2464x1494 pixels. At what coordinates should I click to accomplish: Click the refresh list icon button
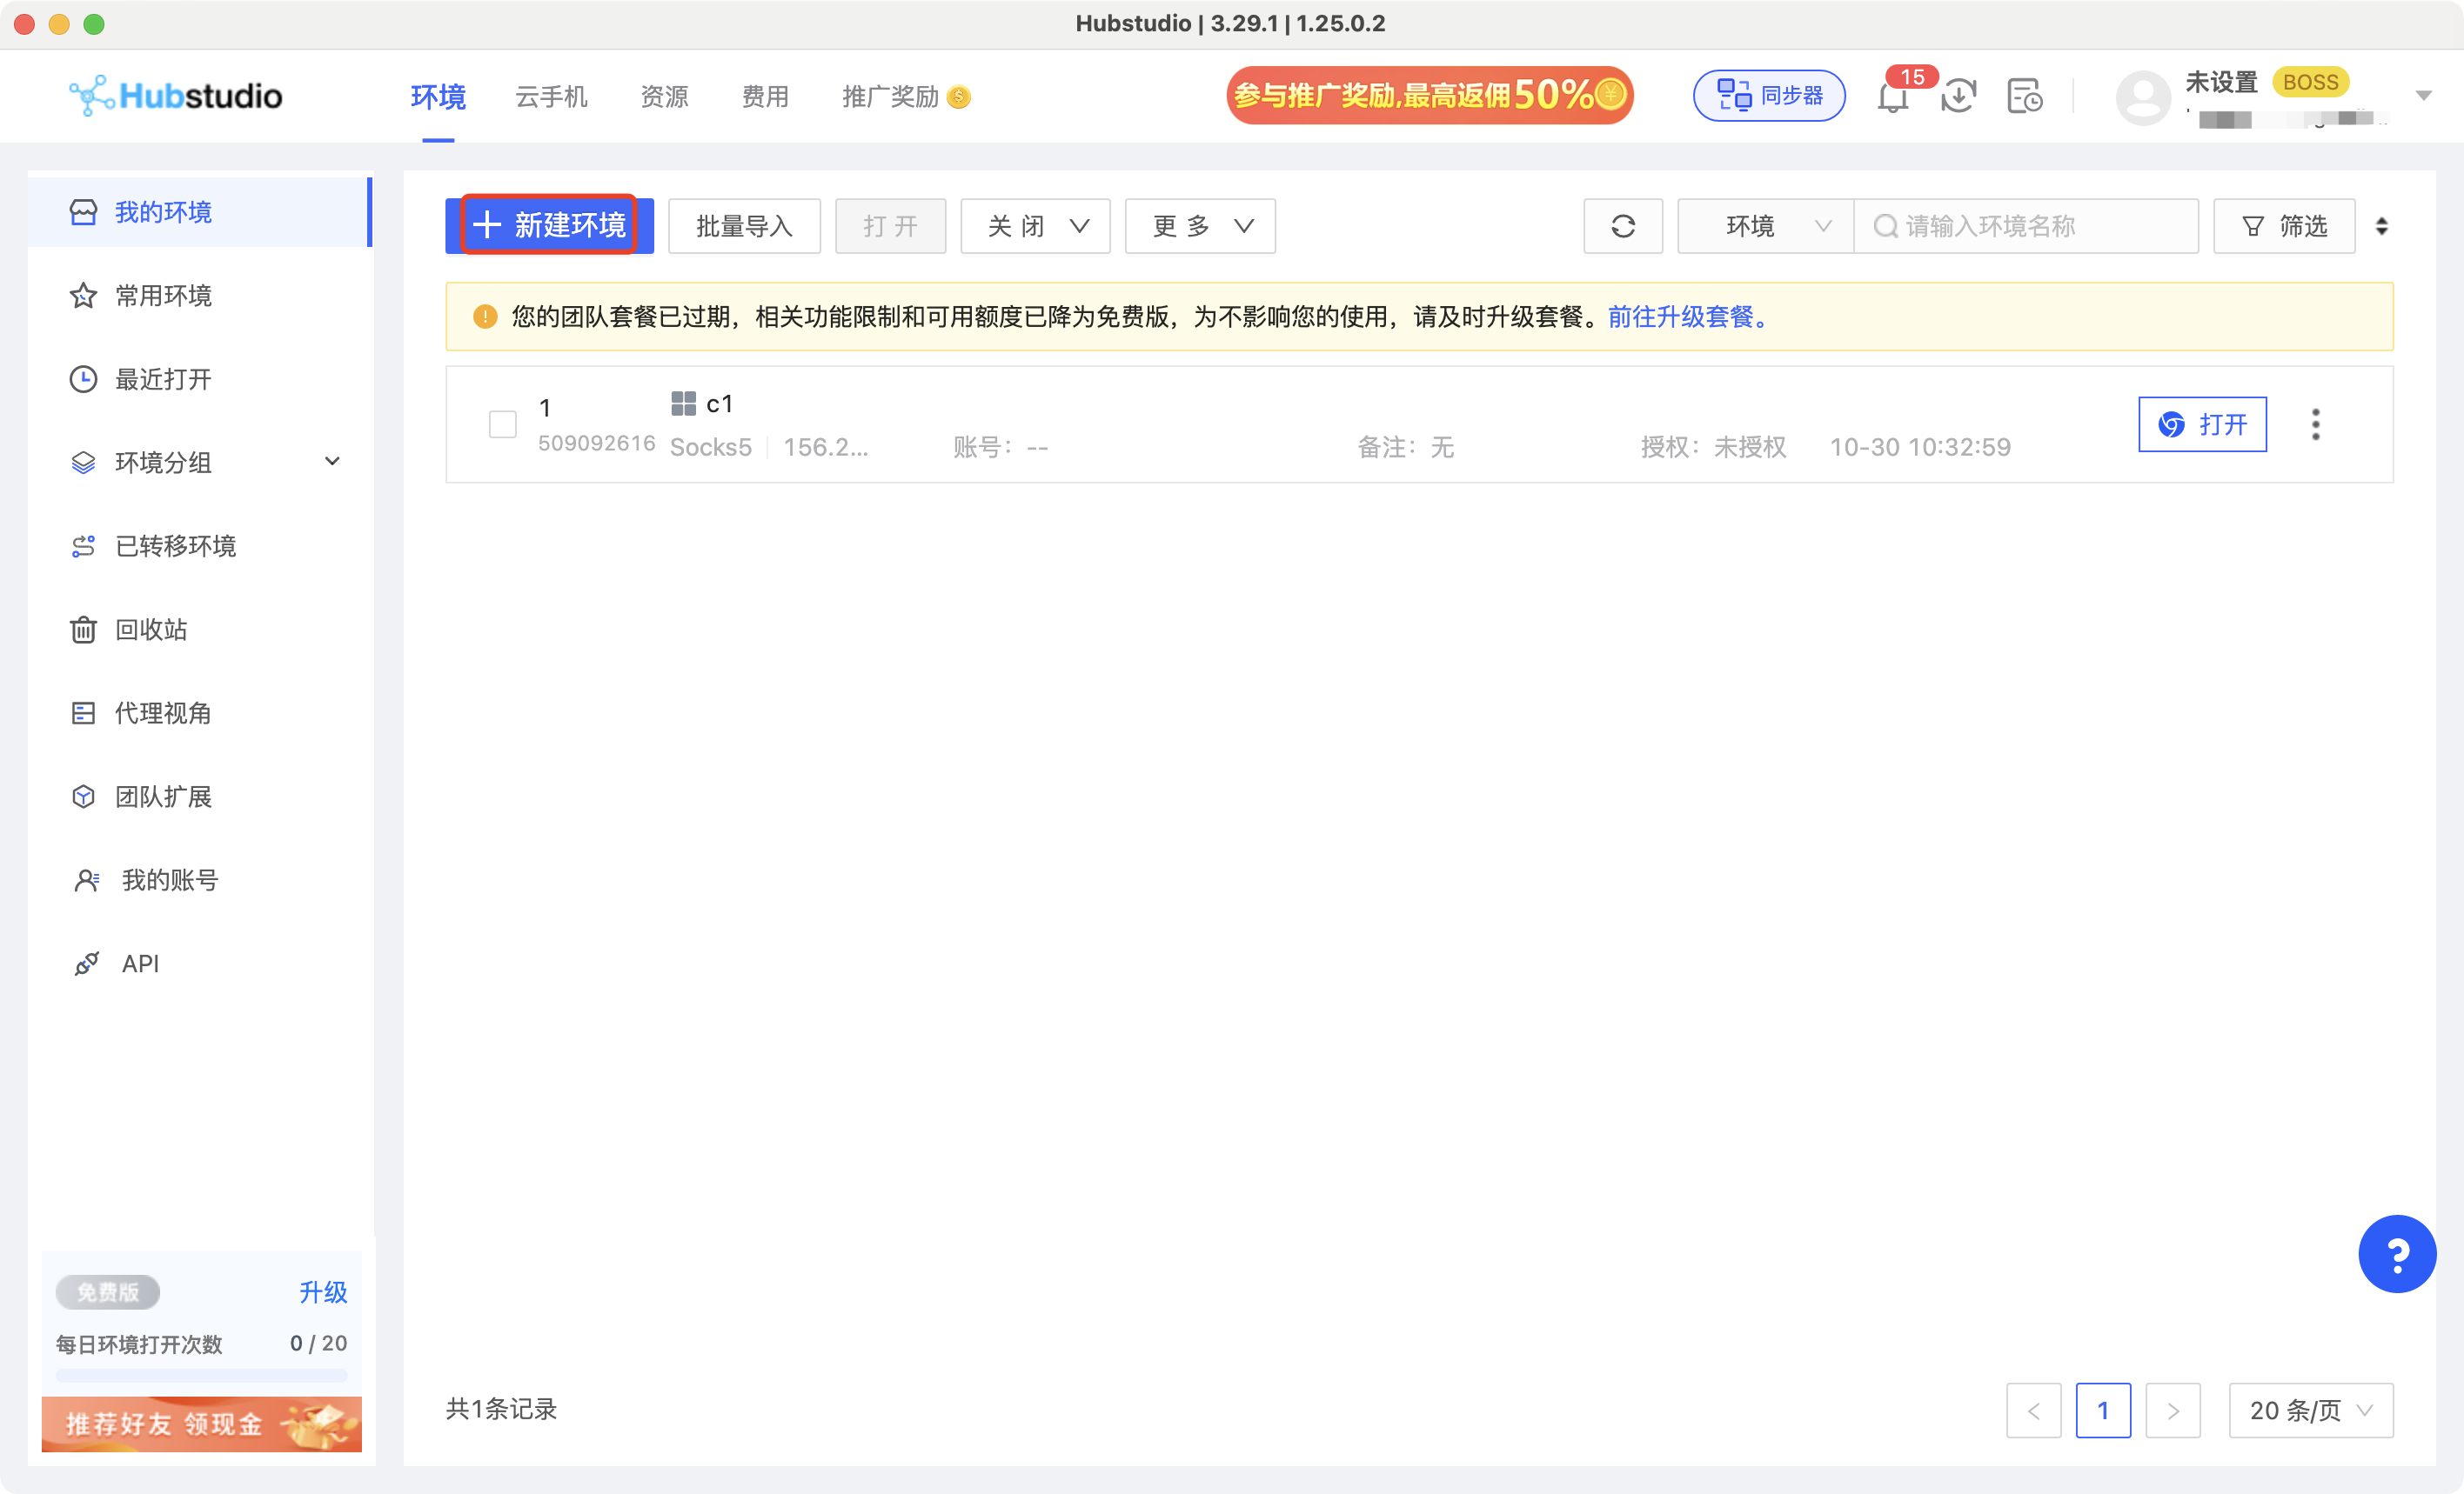click(x=1623, y=226)
